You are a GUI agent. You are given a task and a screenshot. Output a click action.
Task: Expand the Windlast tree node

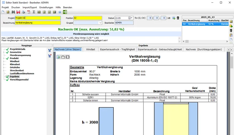tap(4, 61)
